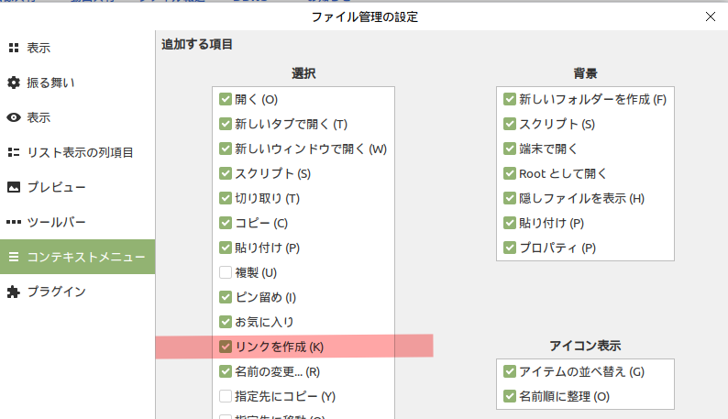Check the 指定先にコピー (Y) option
This screenshot has height=419, width=728.
coord(226,396)
